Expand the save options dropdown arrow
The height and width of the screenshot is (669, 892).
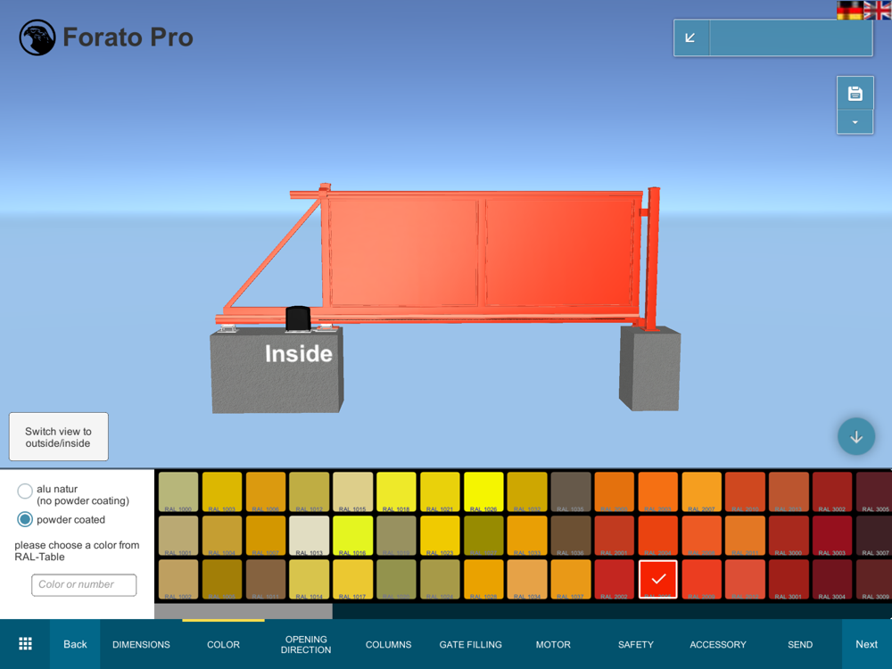855,122
